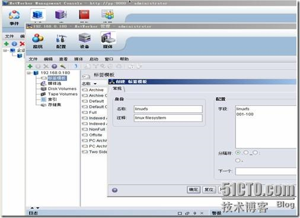Screen dimensions: 300x218
Task: Click the 下一个 input field
Action: [x=266, y=171]
